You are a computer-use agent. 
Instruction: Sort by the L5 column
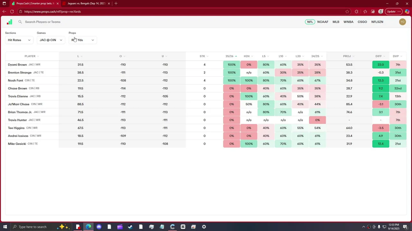click(x=266, y=56)
